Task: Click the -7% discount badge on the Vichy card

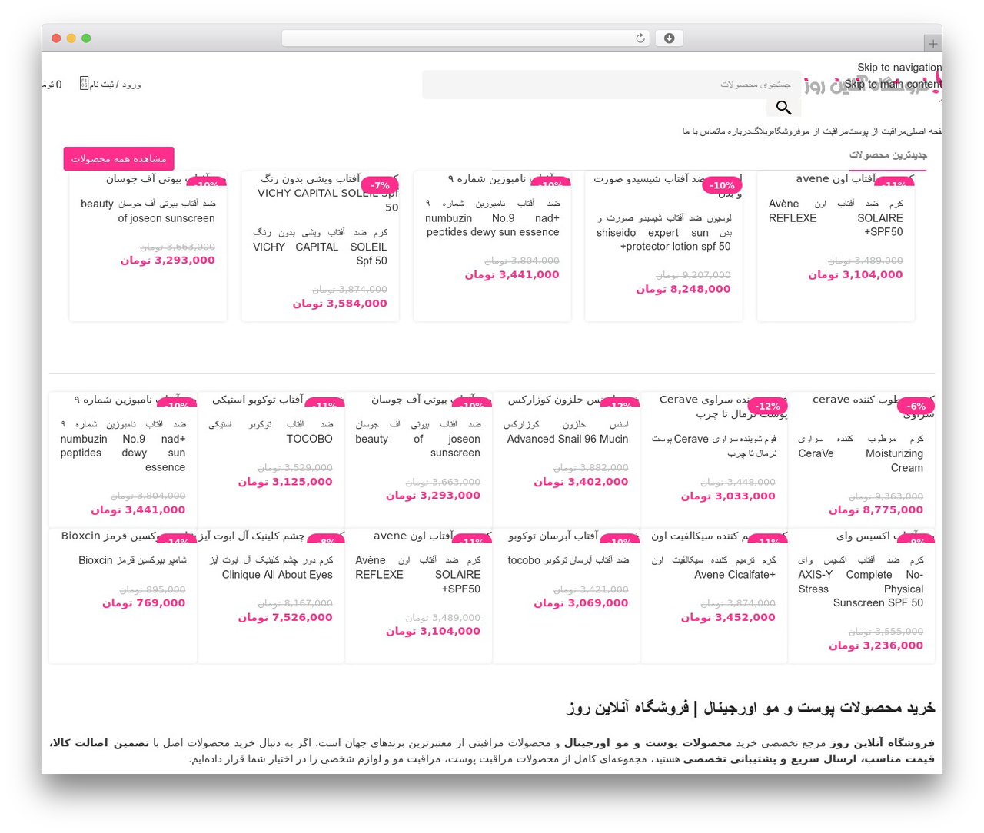Action: [x=380, y=185]
